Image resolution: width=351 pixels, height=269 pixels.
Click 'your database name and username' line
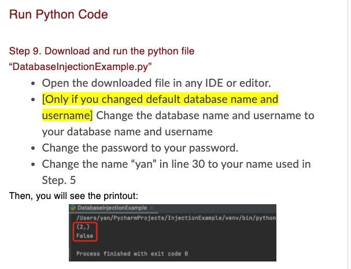pyautogui.click(x=127, y=131)
